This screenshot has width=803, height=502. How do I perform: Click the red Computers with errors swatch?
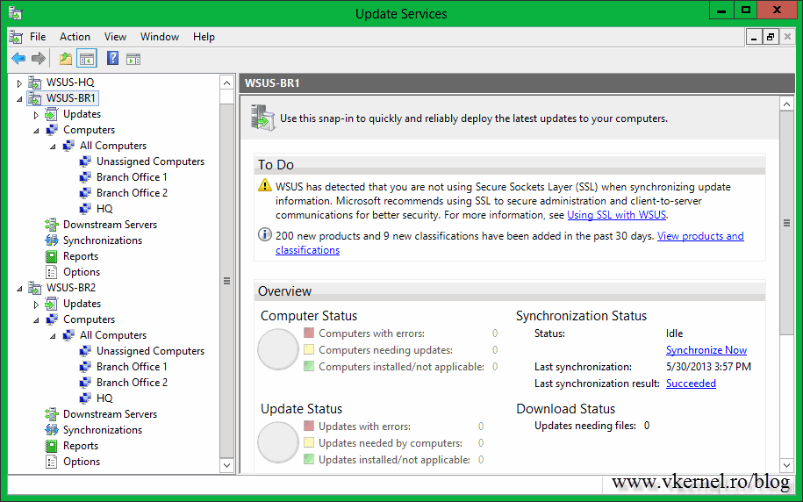click(x=309, y=333)
